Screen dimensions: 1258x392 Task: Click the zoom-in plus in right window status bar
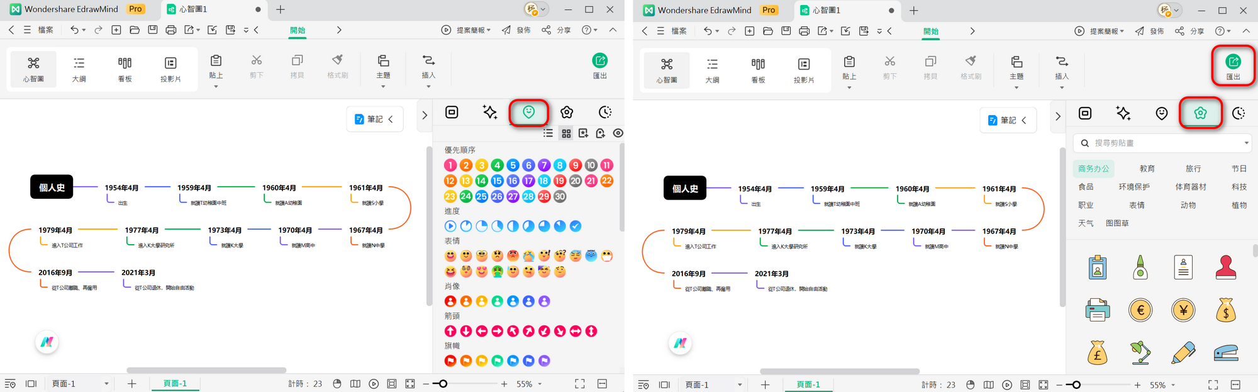[1137, 385]
